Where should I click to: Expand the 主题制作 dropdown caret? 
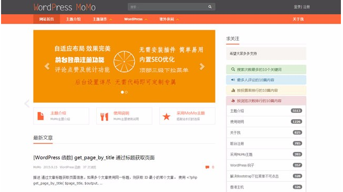point(111,19)
